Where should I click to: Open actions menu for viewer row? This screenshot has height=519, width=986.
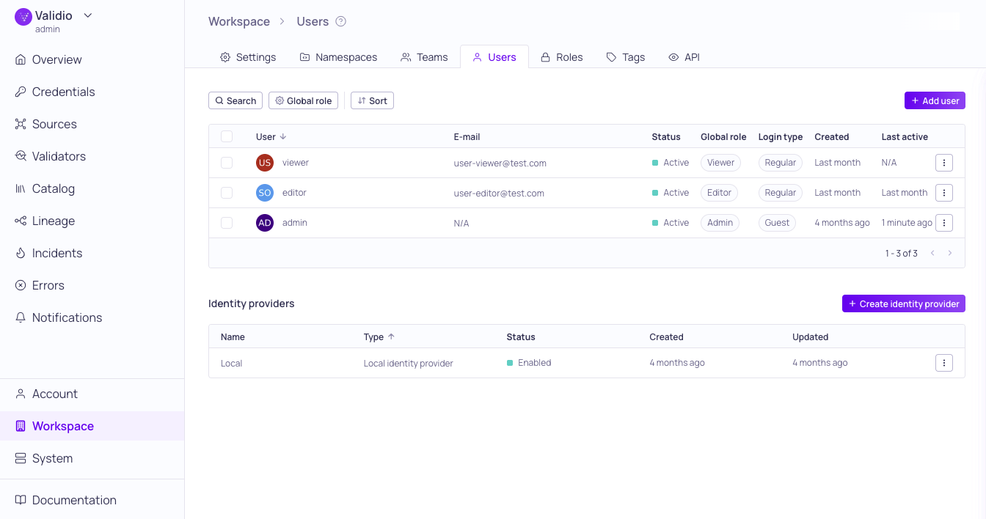tap(944, 163)
